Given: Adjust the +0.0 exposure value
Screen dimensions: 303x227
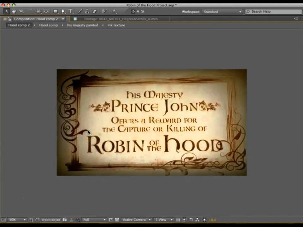Looking at the screenshot, I should click(212, 220).
